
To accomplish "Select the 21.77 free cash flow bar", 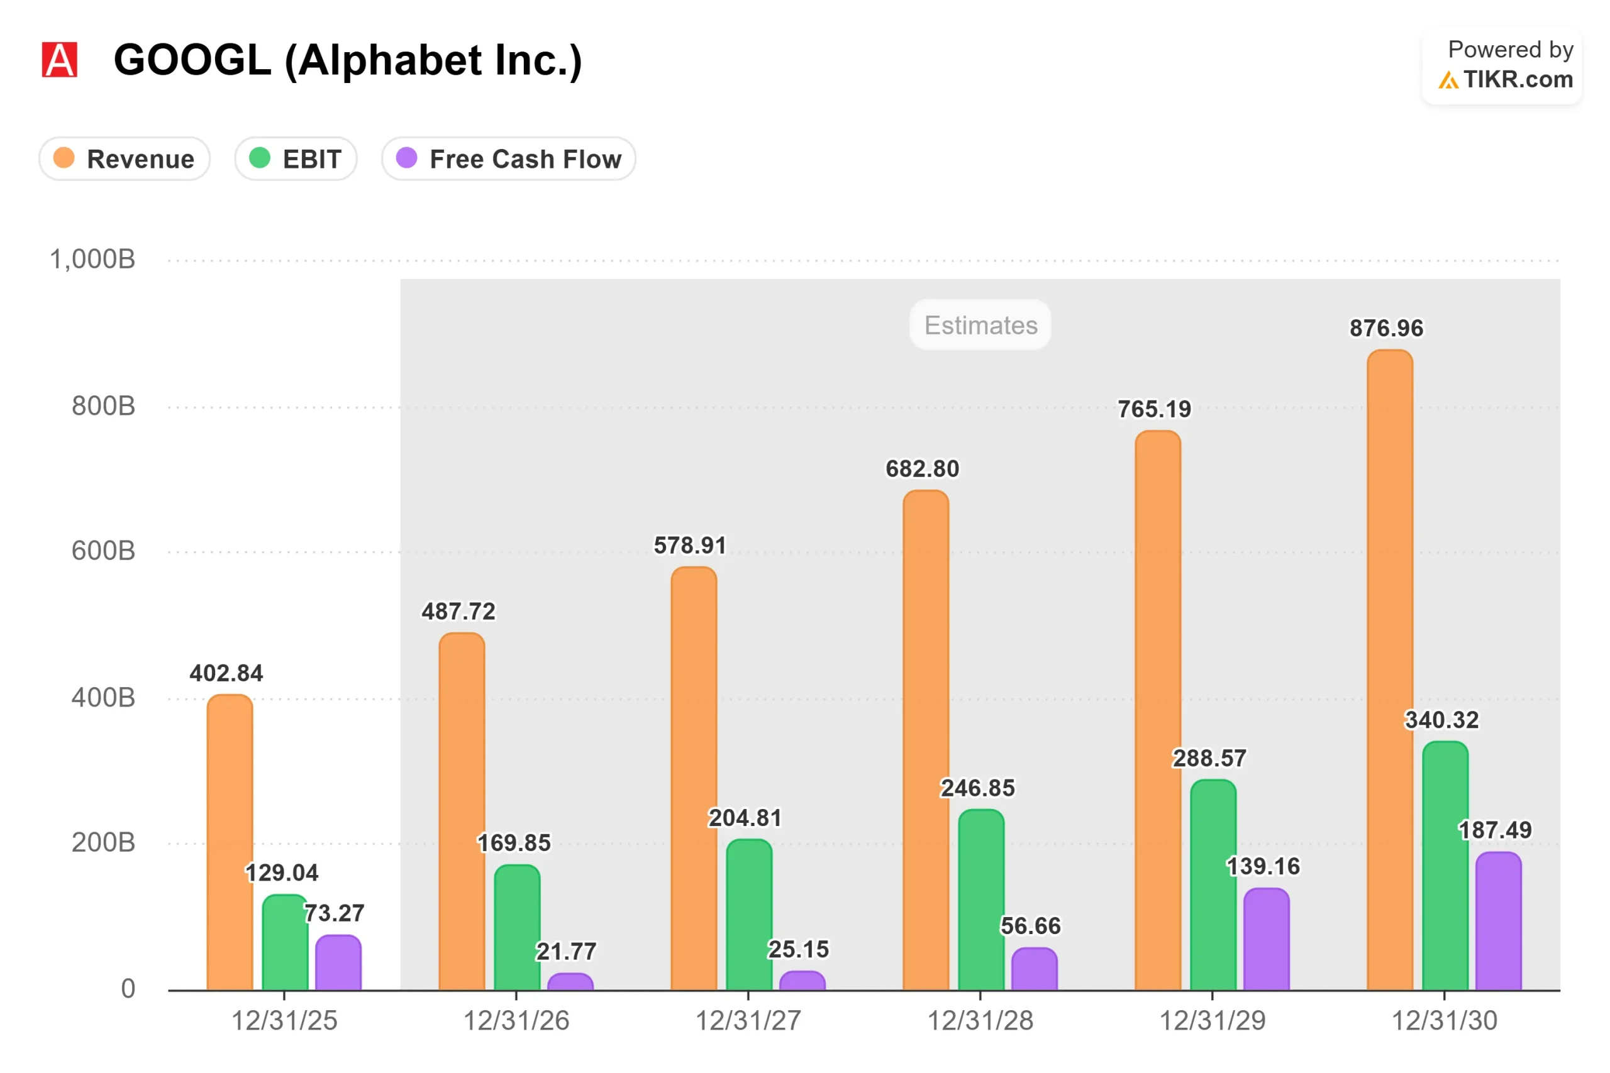I will click(570, 982).
